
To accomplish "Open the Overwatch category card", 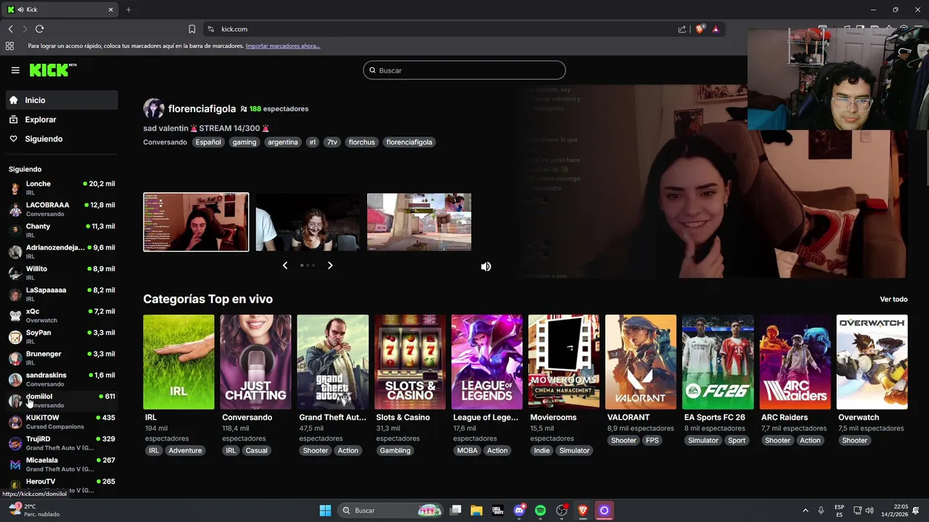I will (x=872, y=362).
